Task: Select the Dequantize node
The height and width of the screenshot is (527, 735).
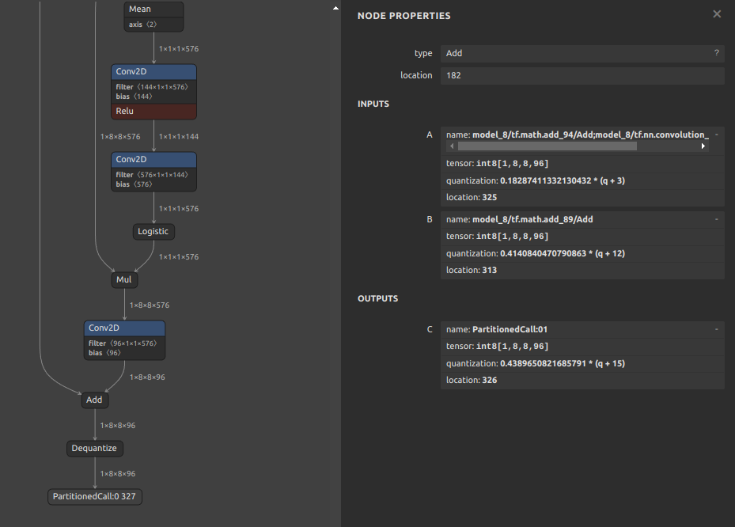Action: coord(94,448)
